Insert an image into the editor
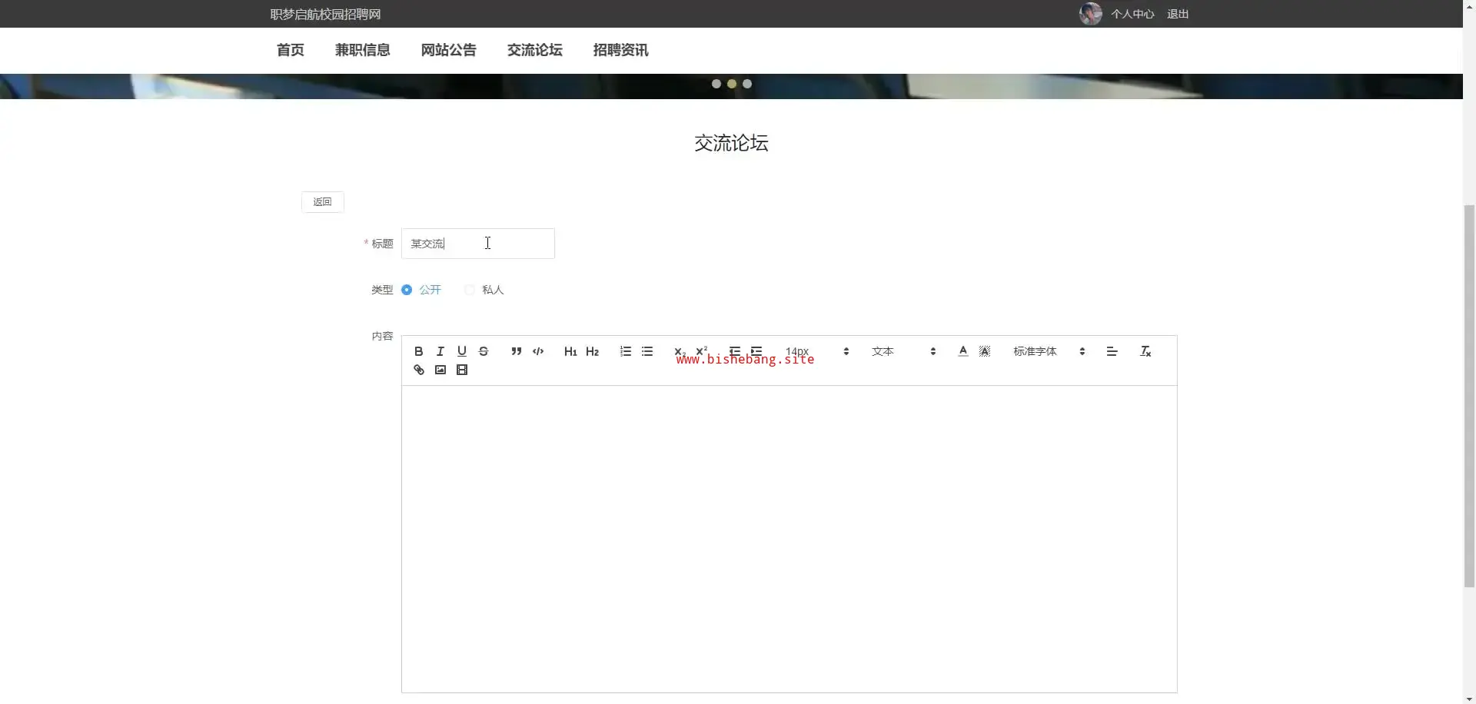The width and height of the screenshot is (1476, 704). [440, 370]
